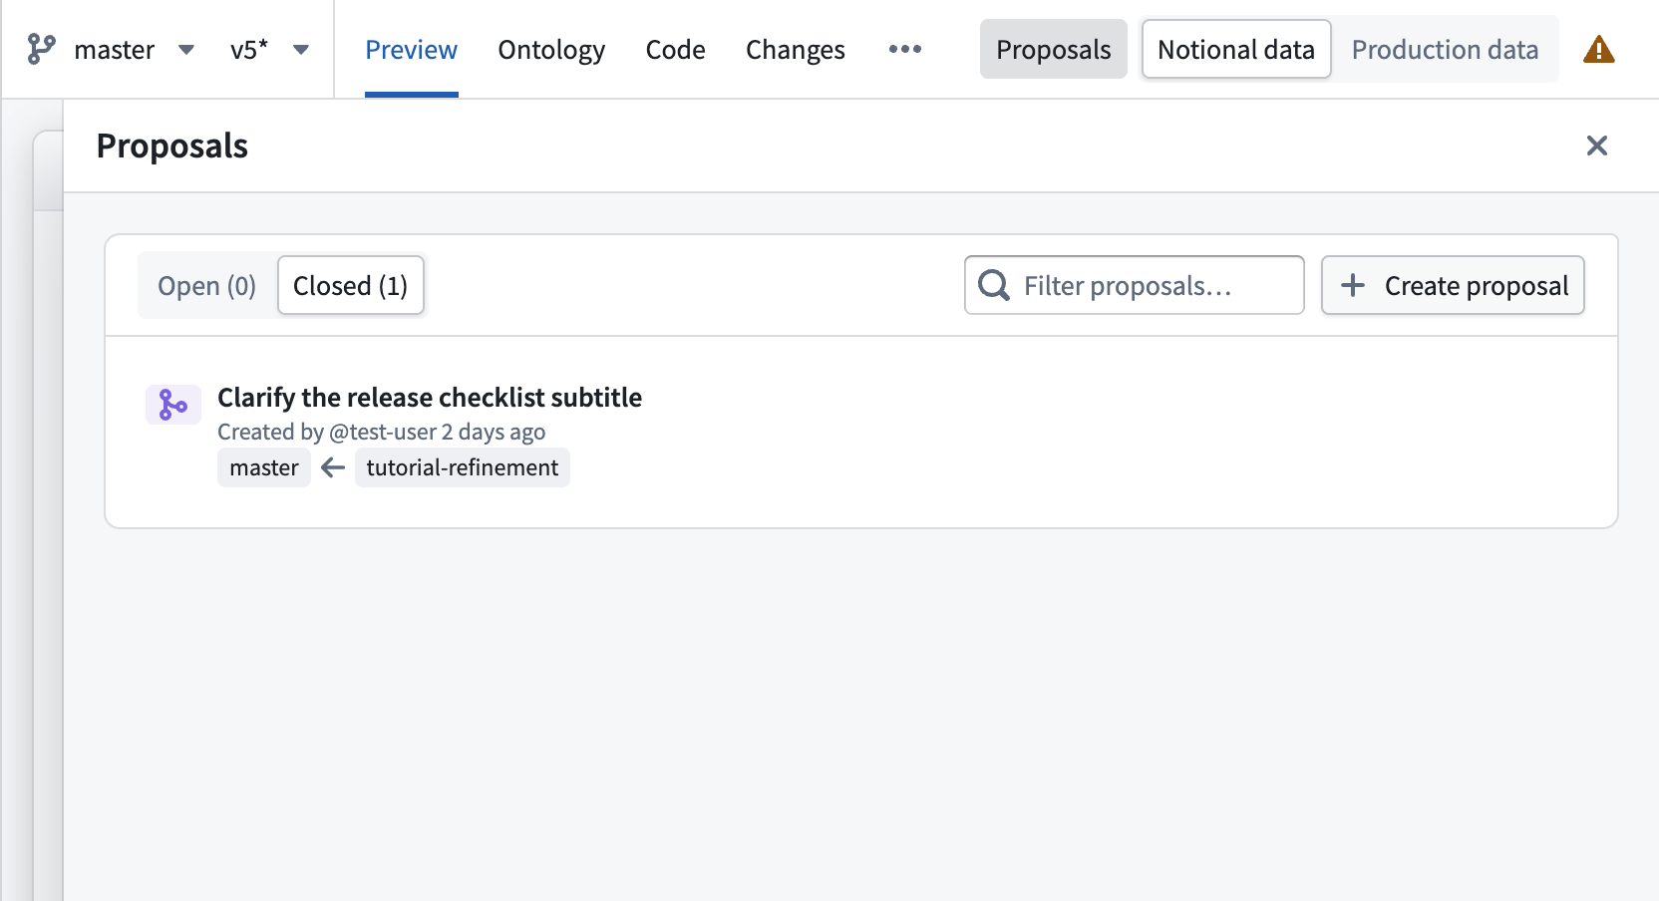
Task: Open the Ontology tab
Action: click(x=551, y=50)
